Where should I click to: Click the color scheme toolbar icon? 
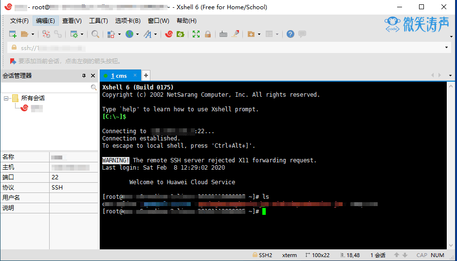pyautogui.click(x=111, y=34)
